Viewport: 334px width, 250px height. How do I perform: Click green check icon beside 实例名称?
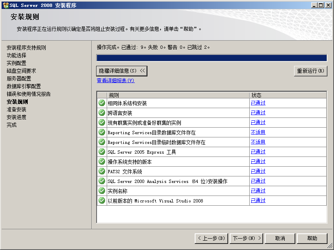[x=102, y=191]
